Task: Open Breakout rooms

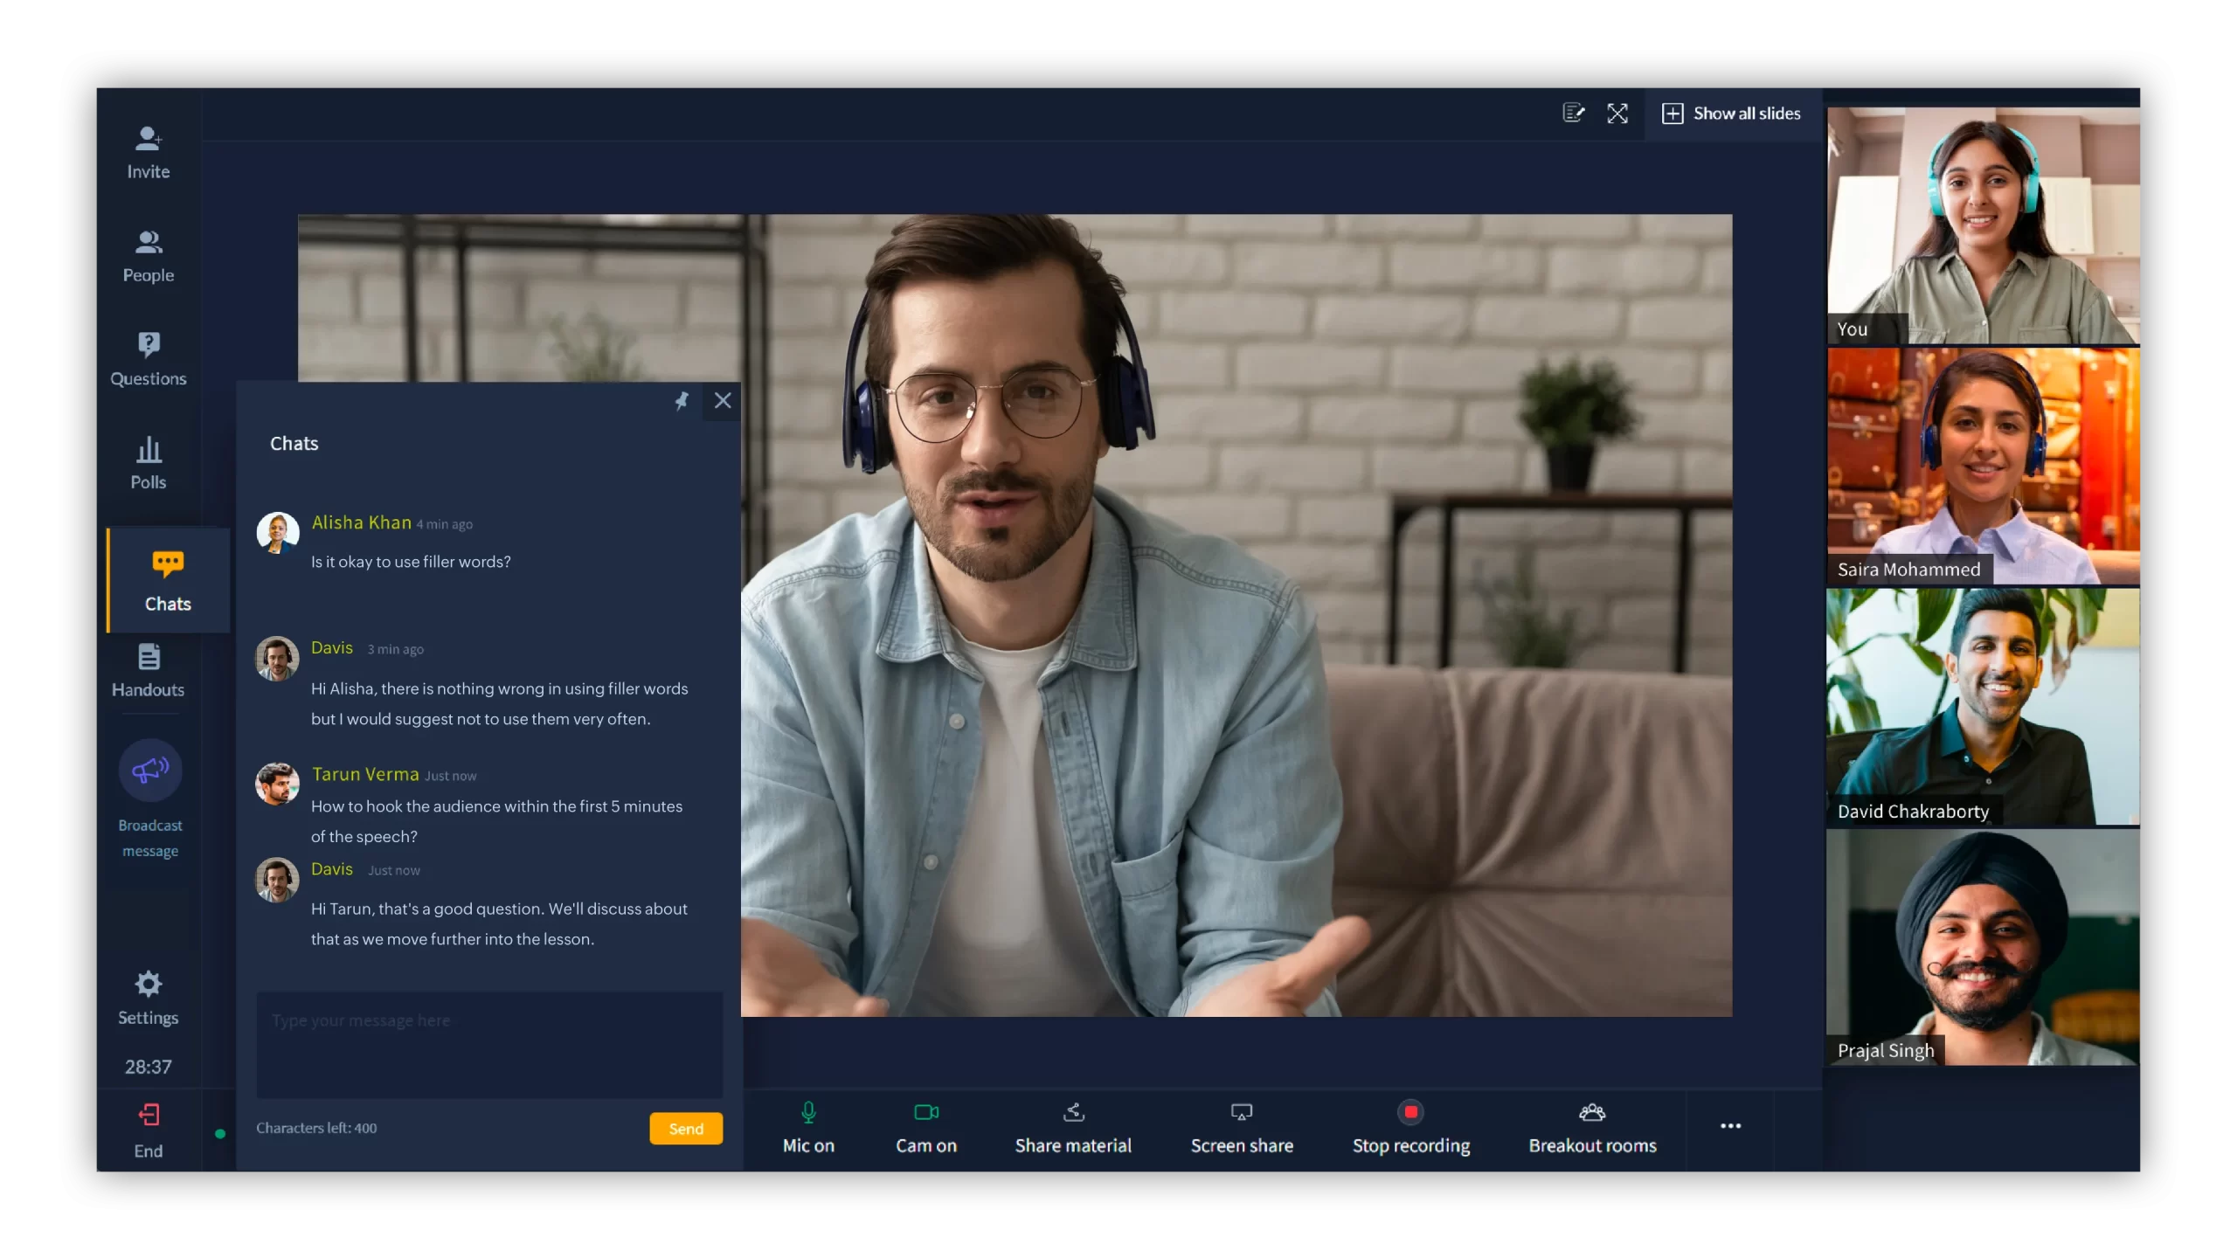Action: click(x=1592, y=1124)
